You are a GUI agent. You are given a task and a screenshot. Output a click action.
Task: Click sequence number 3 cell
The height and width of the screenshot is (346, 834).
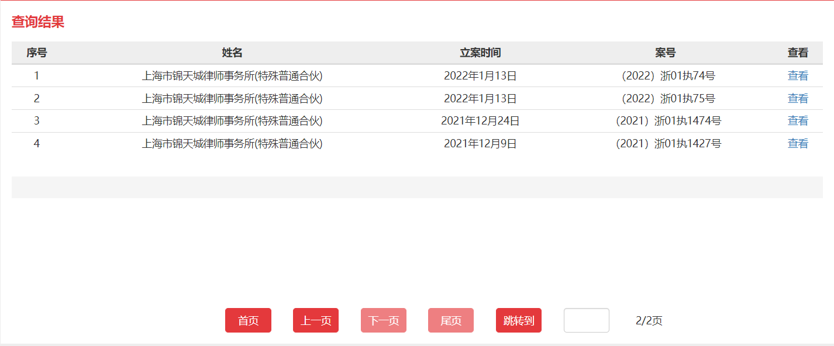click(x=37, y=121)
